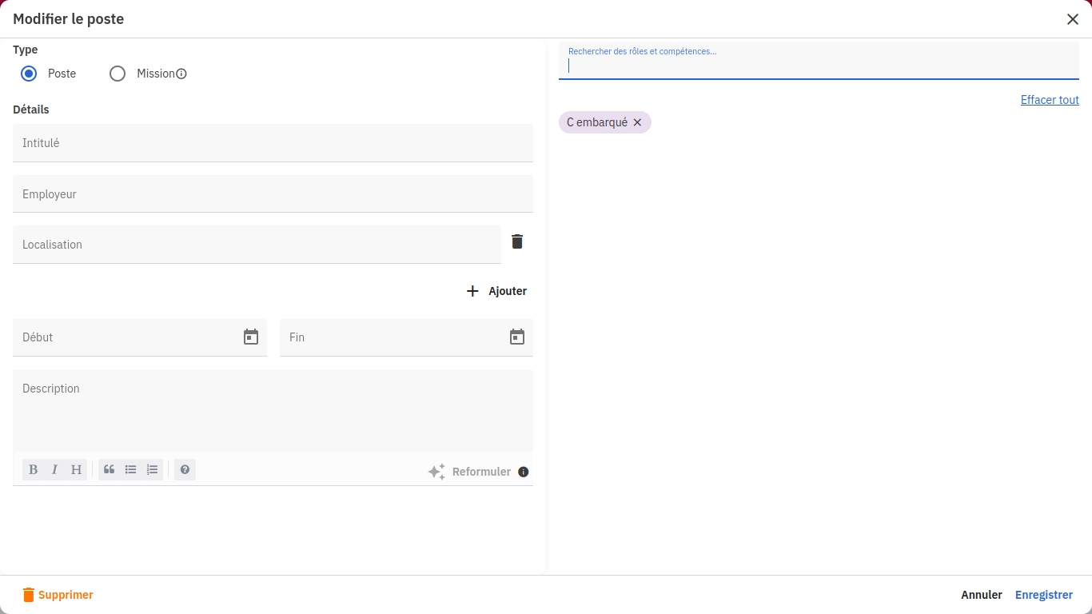Open the Fin date picker calendar
Viewport: 1092px width, 614px height.
[517, 337]
